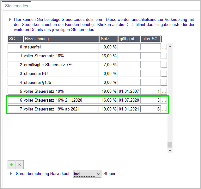This screenshot has height=189, width=201.
Task: Click the Bezeichnung column header
Action: pyautogui.click(x=61, y=39)
